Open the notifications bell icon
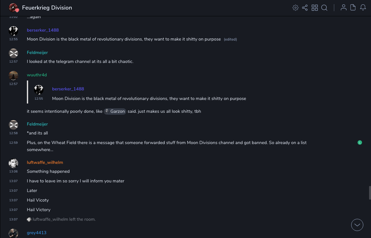The image size is (371, 238). pos(363,8)
